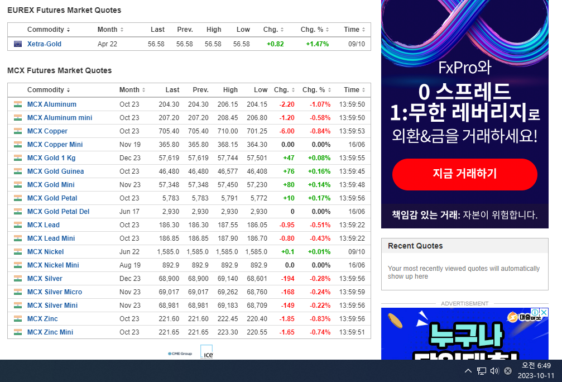Click the red 지금 거래하기 ad button

tap(464, 174)
